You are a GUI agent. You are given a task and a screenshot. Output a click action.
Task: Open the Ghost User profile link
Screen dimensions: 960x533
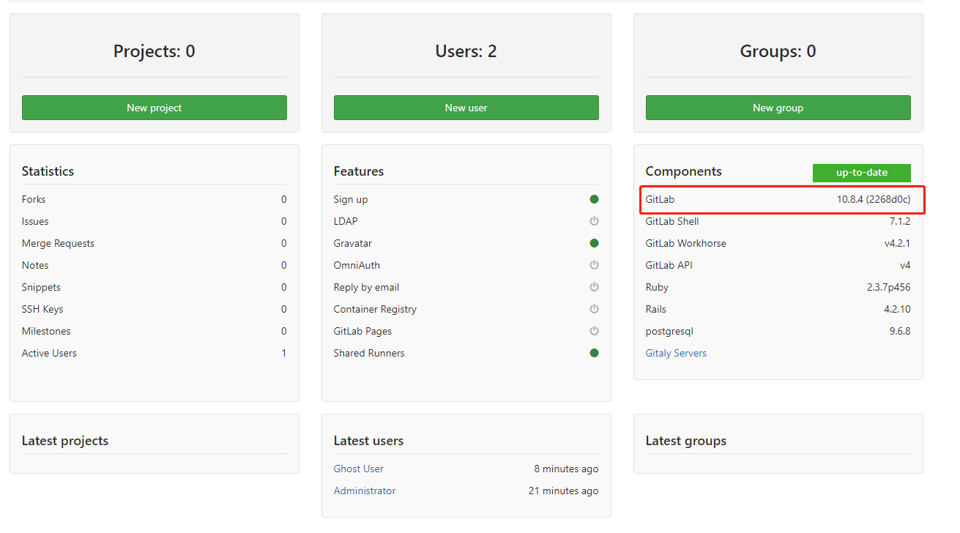tap(359, 469)
